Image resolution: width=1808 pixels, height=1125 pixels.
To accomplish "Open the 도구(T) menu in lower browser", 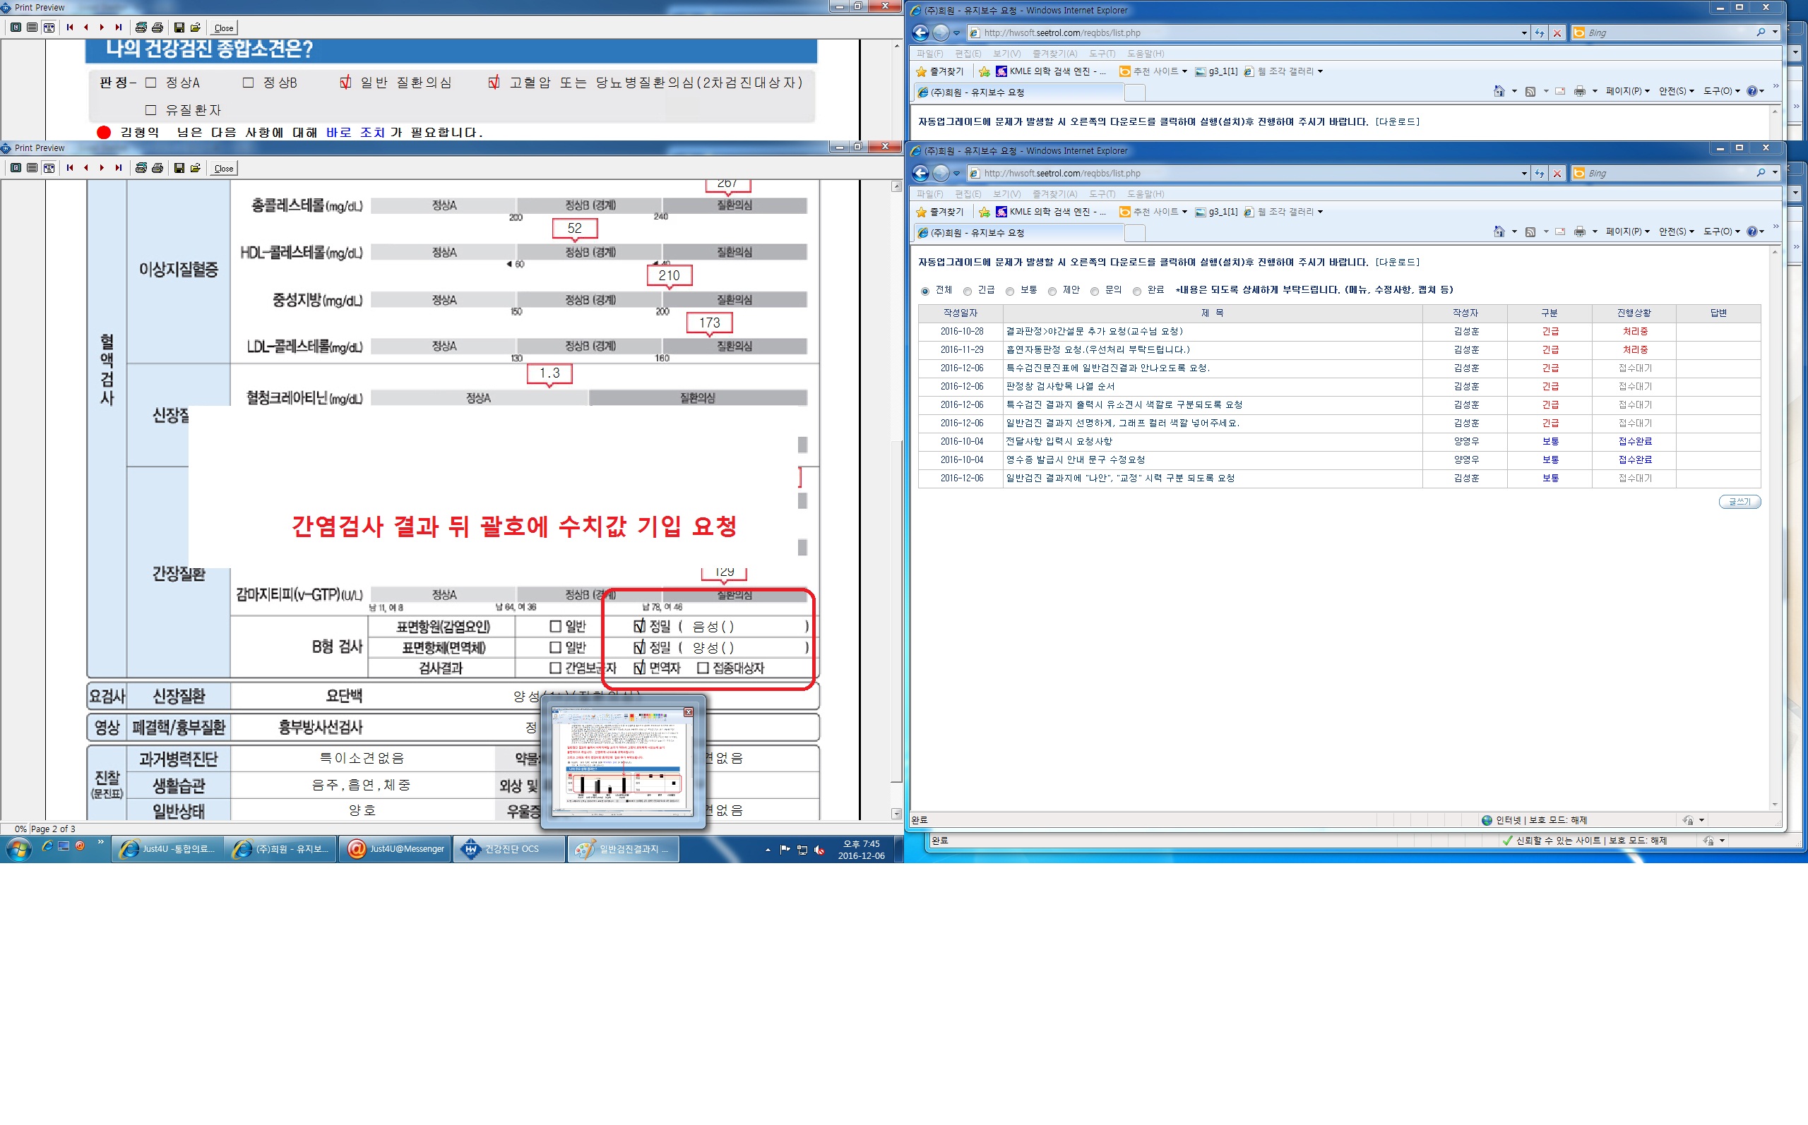I will click(1102, 194).
